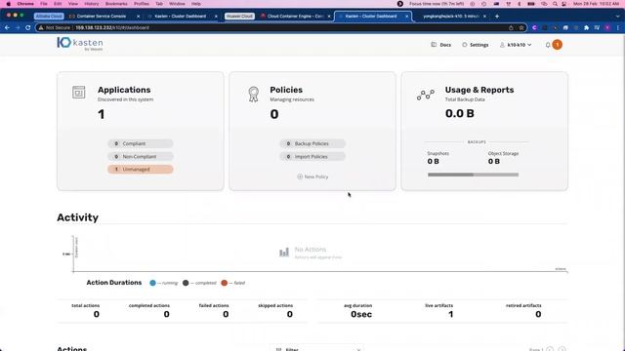Open the History menu
Screen dimensions: 625x351
click(x=91, y=4)
